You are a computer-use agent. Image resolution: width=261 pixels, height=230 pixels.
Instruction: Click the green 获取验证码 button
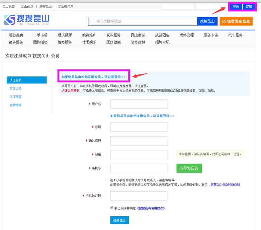click(x=189, y=168)
